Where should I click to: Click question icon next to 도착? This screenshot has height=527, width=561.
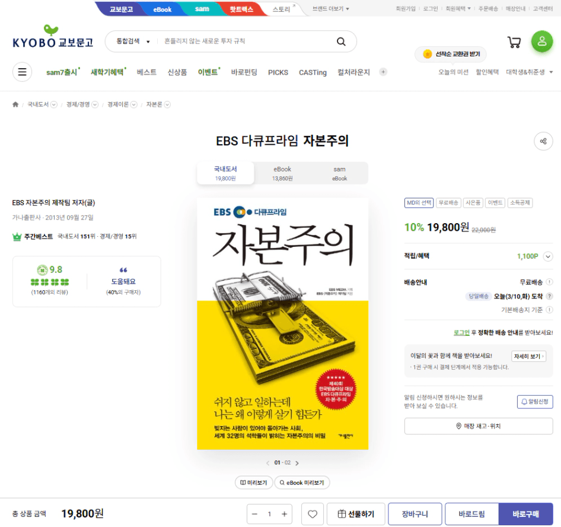pos(549,296)
